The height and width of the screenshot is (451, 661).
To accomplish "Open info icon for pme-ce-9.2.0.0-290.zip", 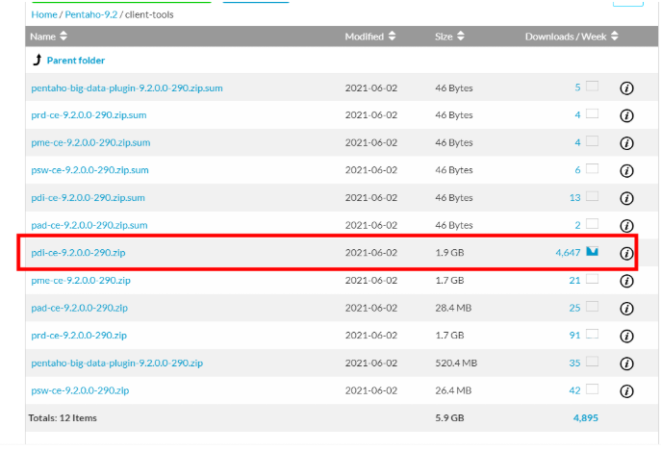I will point(626,281).
